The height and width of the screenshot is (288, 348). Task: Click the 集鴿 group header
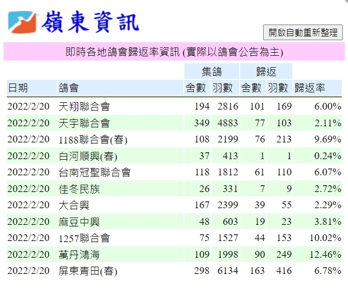pos(212,72)
